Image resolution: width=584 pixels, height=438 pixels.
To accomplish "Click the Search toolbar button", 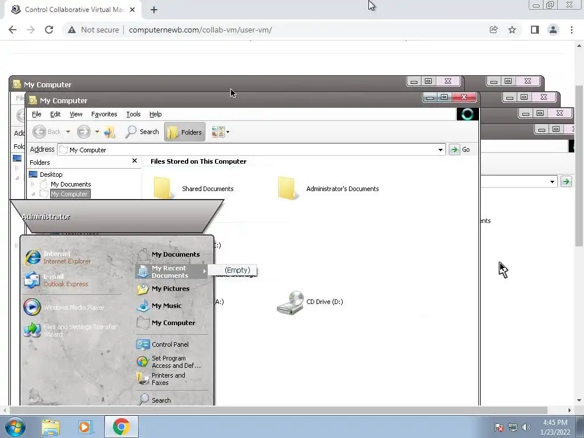I will [142, 132].
